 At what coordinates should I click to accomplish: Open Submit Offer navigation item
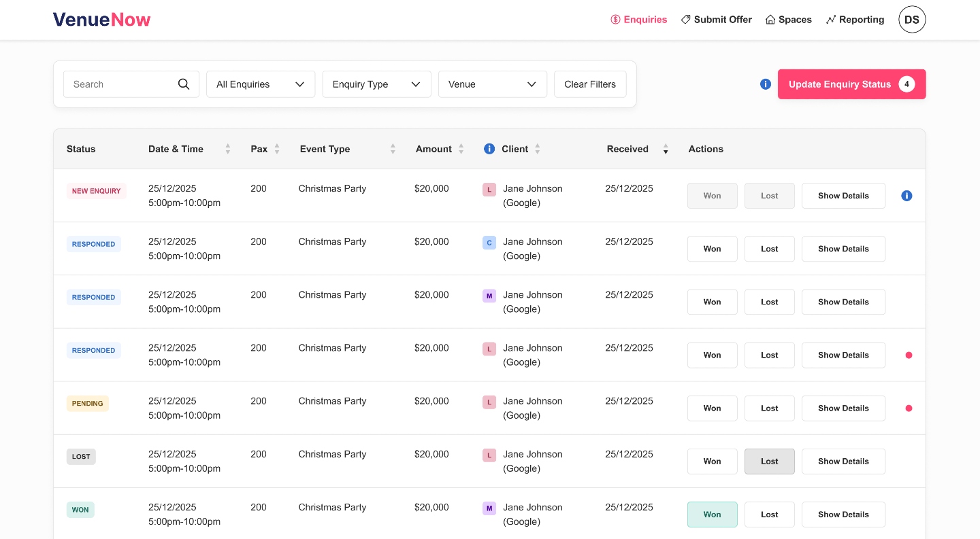716,20
